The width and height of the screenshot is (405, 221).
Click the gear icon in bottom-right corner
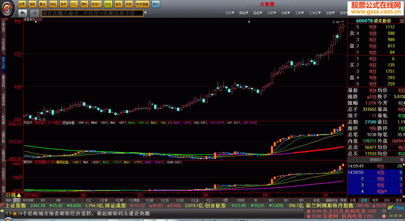tap(384, 216)
